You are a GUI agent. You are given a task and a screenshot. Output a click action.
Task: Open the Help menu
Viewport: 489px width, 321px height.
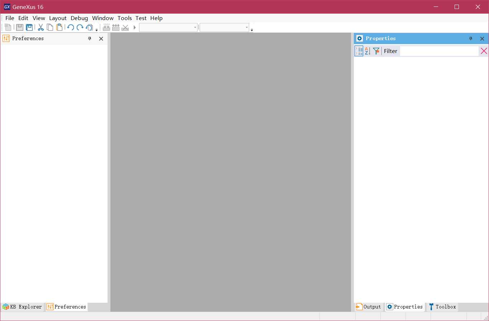tap(156, 18)
